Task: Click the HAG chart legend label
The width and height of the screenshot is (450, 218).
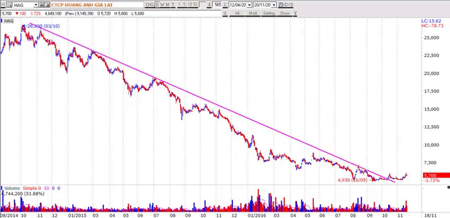Action: (8, 21)
